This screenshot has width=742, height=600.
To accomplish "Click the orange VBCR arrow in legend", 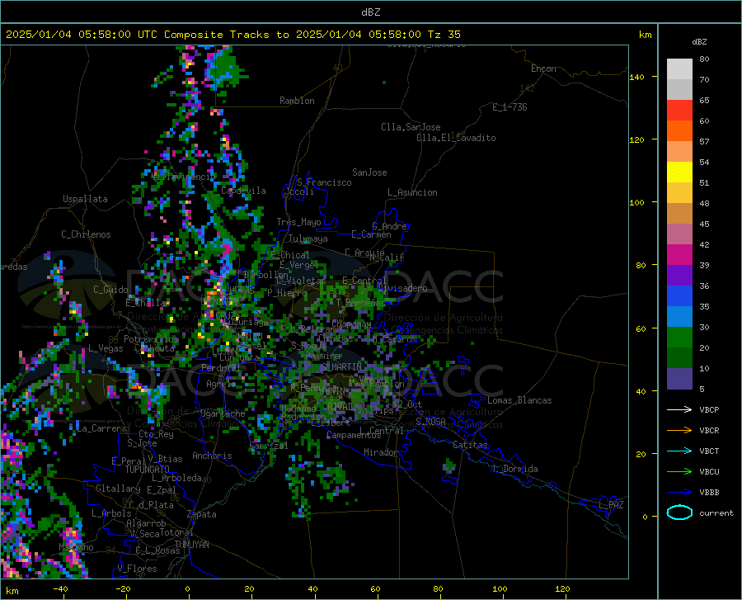I will 679,431.
